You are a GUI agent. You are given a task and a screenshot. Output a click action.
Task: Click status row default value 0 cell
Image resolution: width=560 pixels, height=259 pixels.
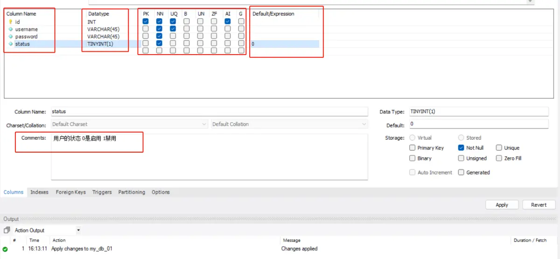pyautogui.click(x=285, y=44)
